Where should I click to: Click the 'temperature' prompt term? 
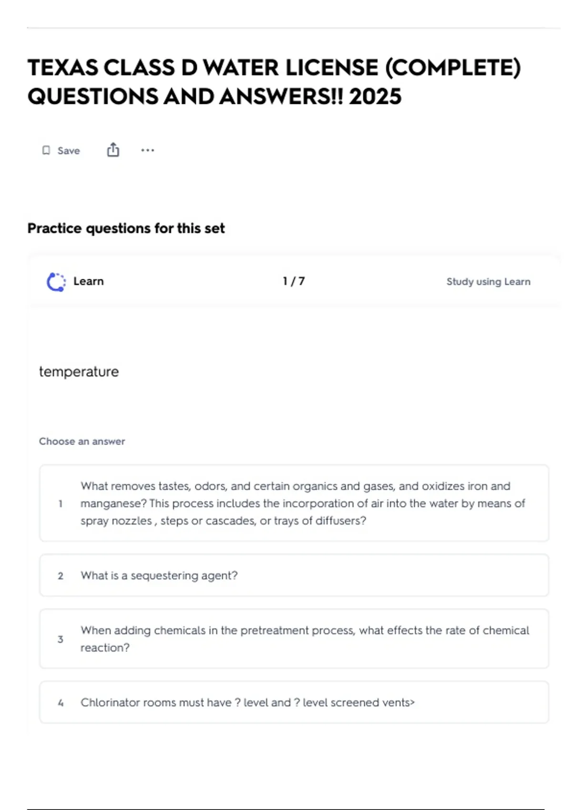pyautogui.click(x=79, y=372)
